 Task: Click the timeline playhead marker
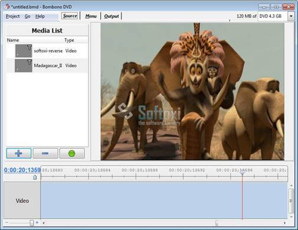click(x=243, y=172)
